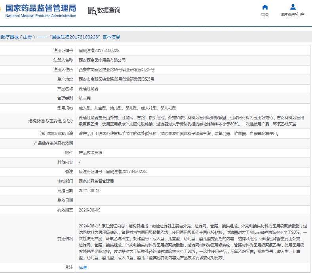Click the 型号规格 row label
This screenshot has height=275, width=312.
click(x=65, y=108)
